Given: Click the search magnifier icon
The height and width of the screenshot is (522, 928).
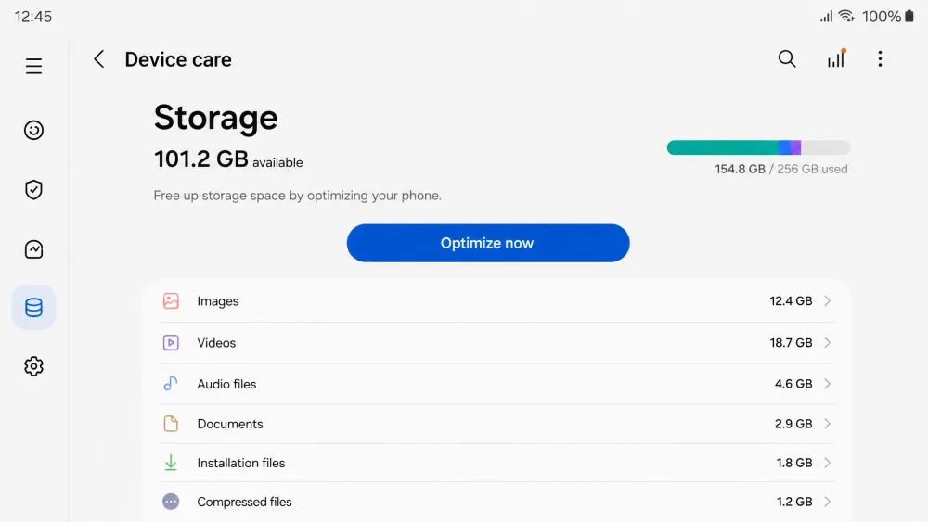Looking at the screenshot, I should pos(787,59).
